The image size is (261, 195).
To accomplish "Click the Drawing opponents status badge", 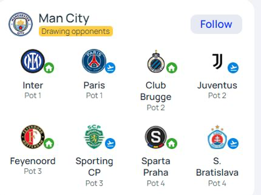I will 76,31.
